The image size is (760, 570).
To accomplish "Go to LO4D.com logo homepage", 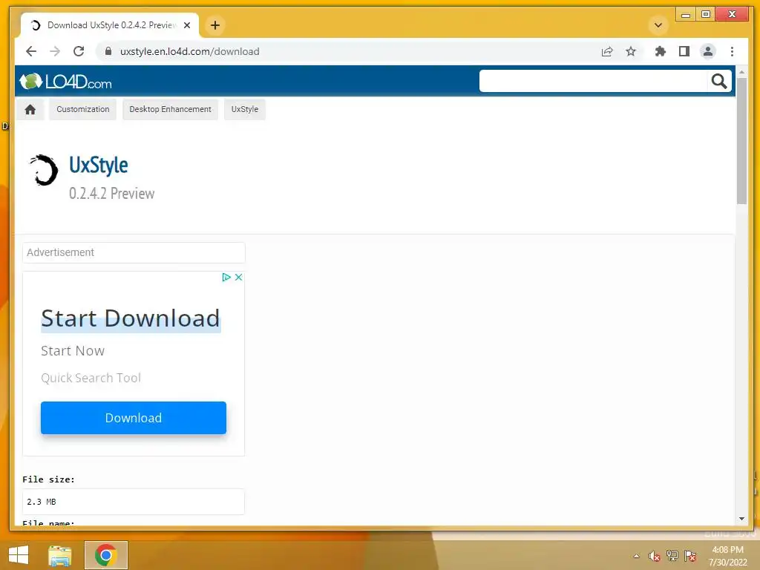I will pyautogui.click(x=65, y=82).
